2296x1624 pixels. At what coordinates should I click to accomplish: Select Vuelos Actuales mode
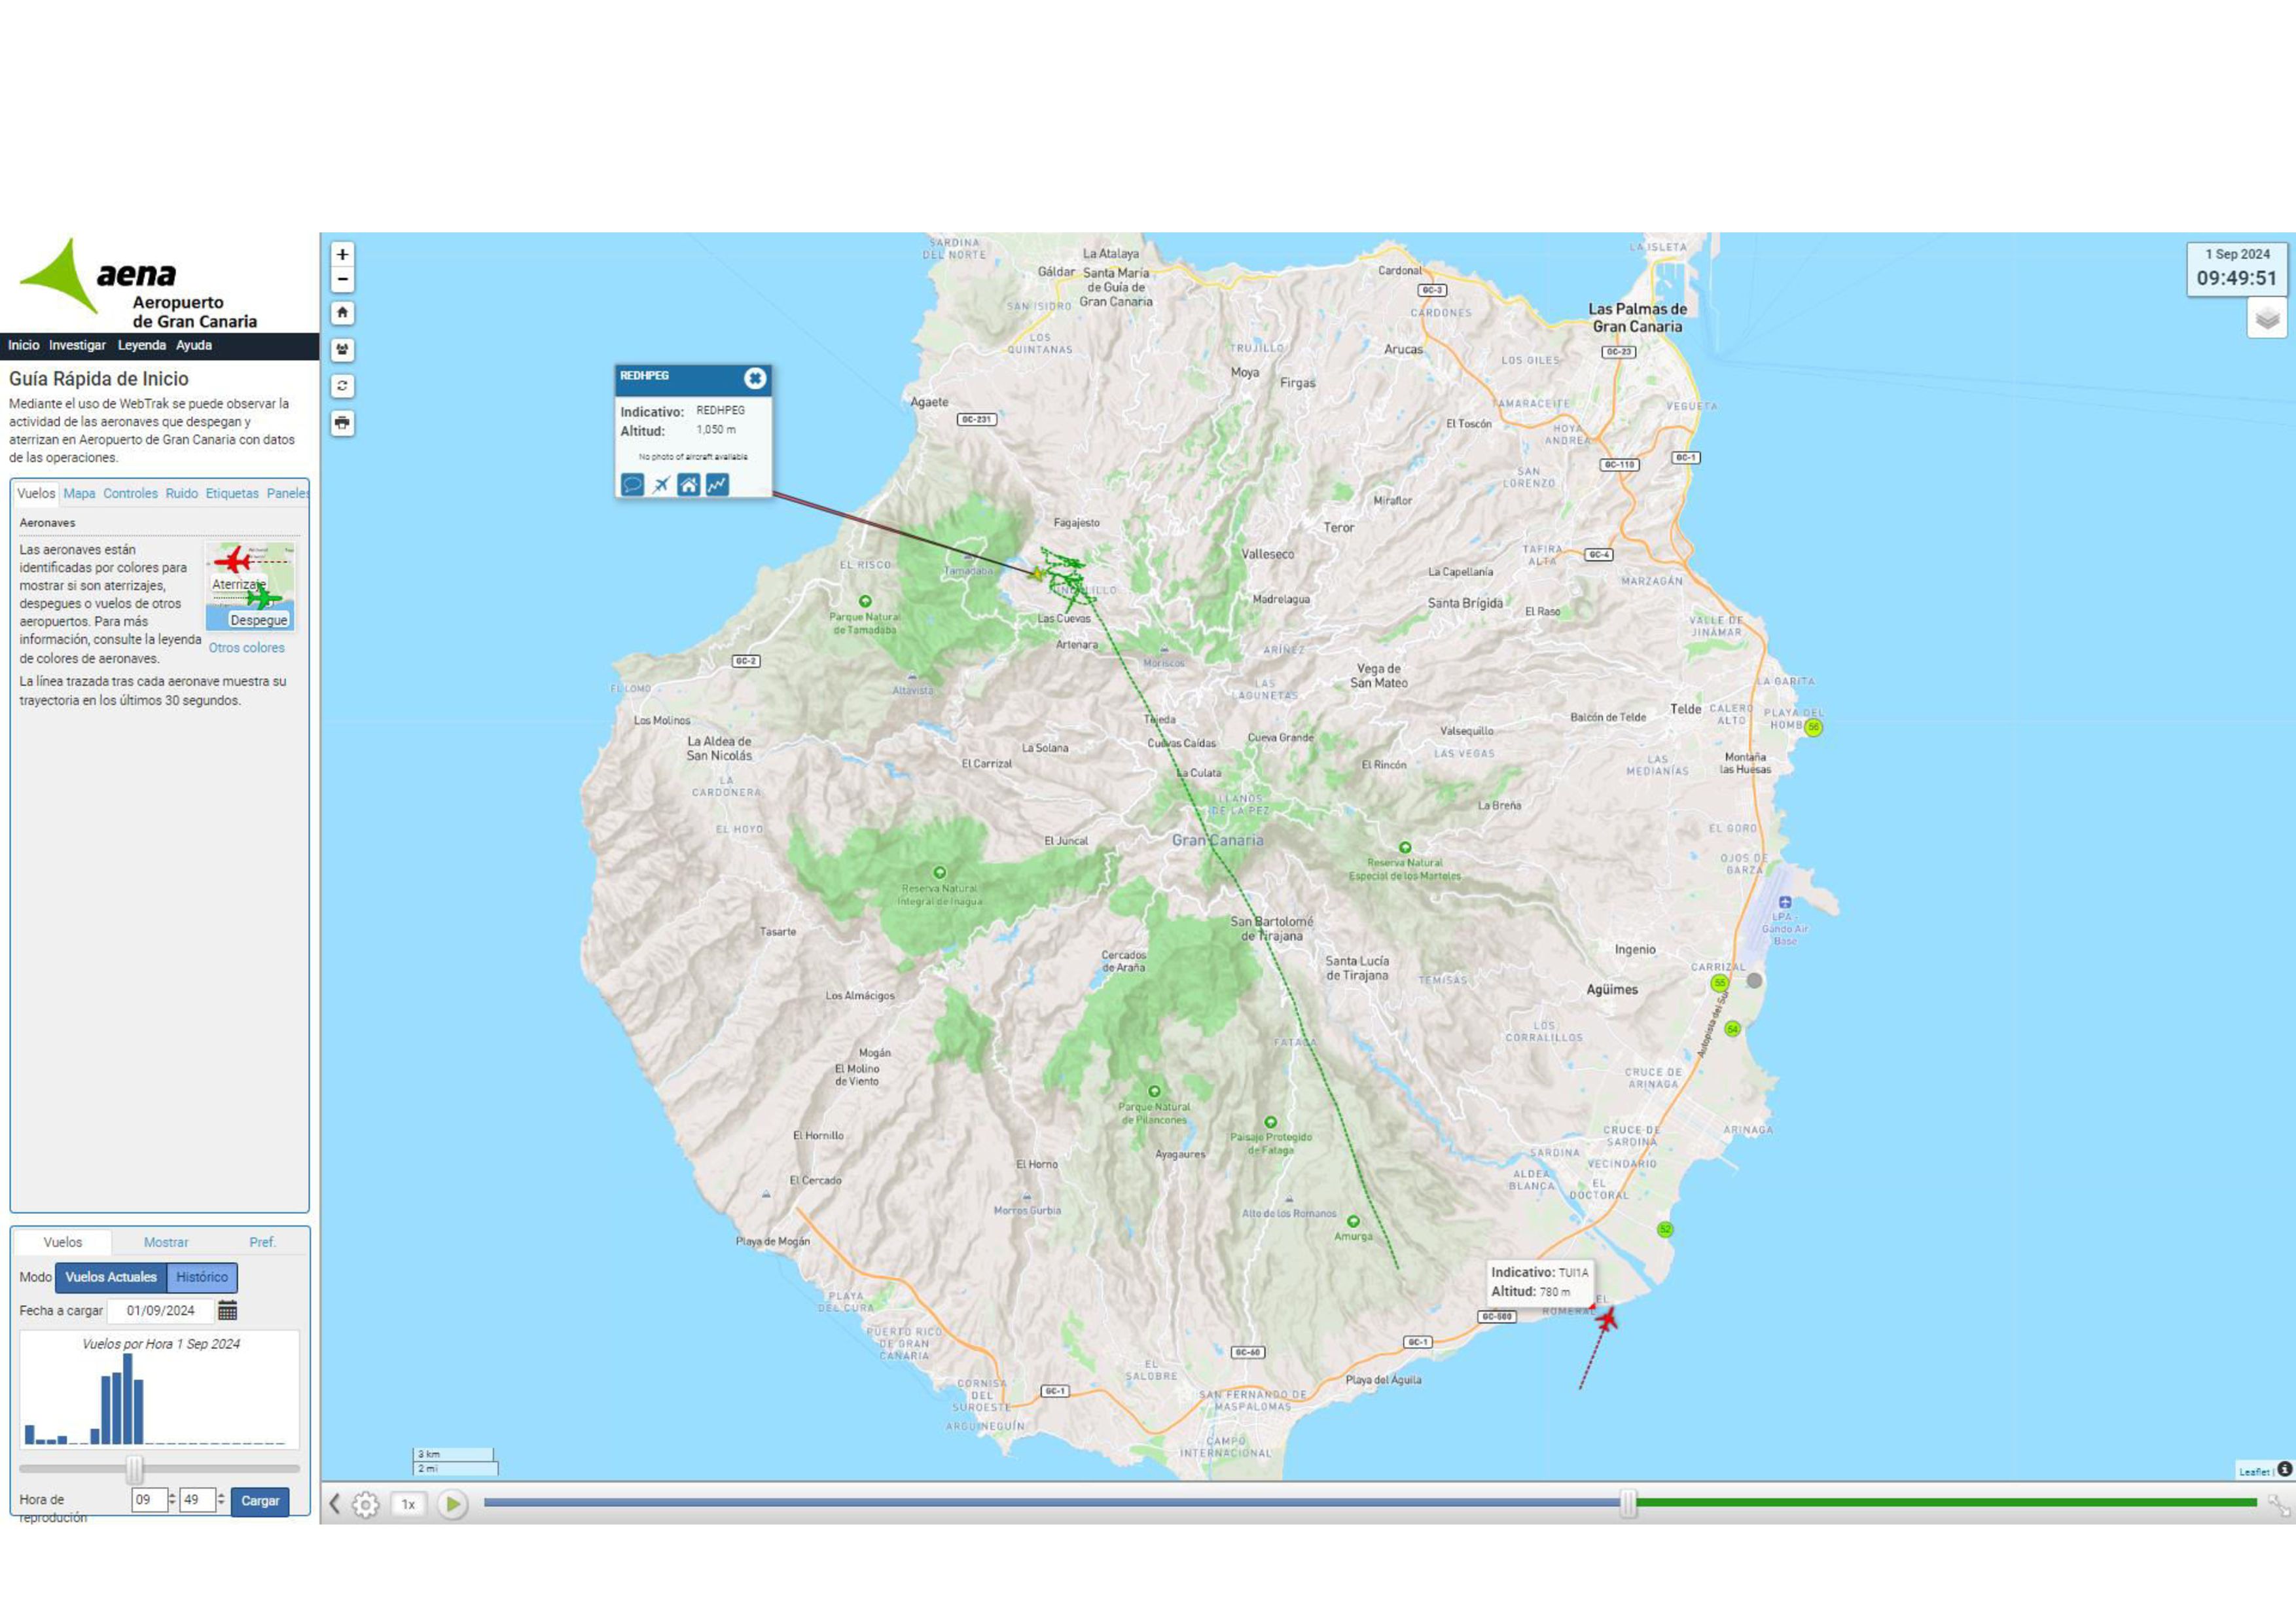111,1277
